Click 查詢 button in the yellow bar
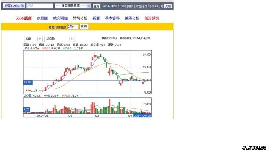269x151 pixels. click(x=84, y=26)
